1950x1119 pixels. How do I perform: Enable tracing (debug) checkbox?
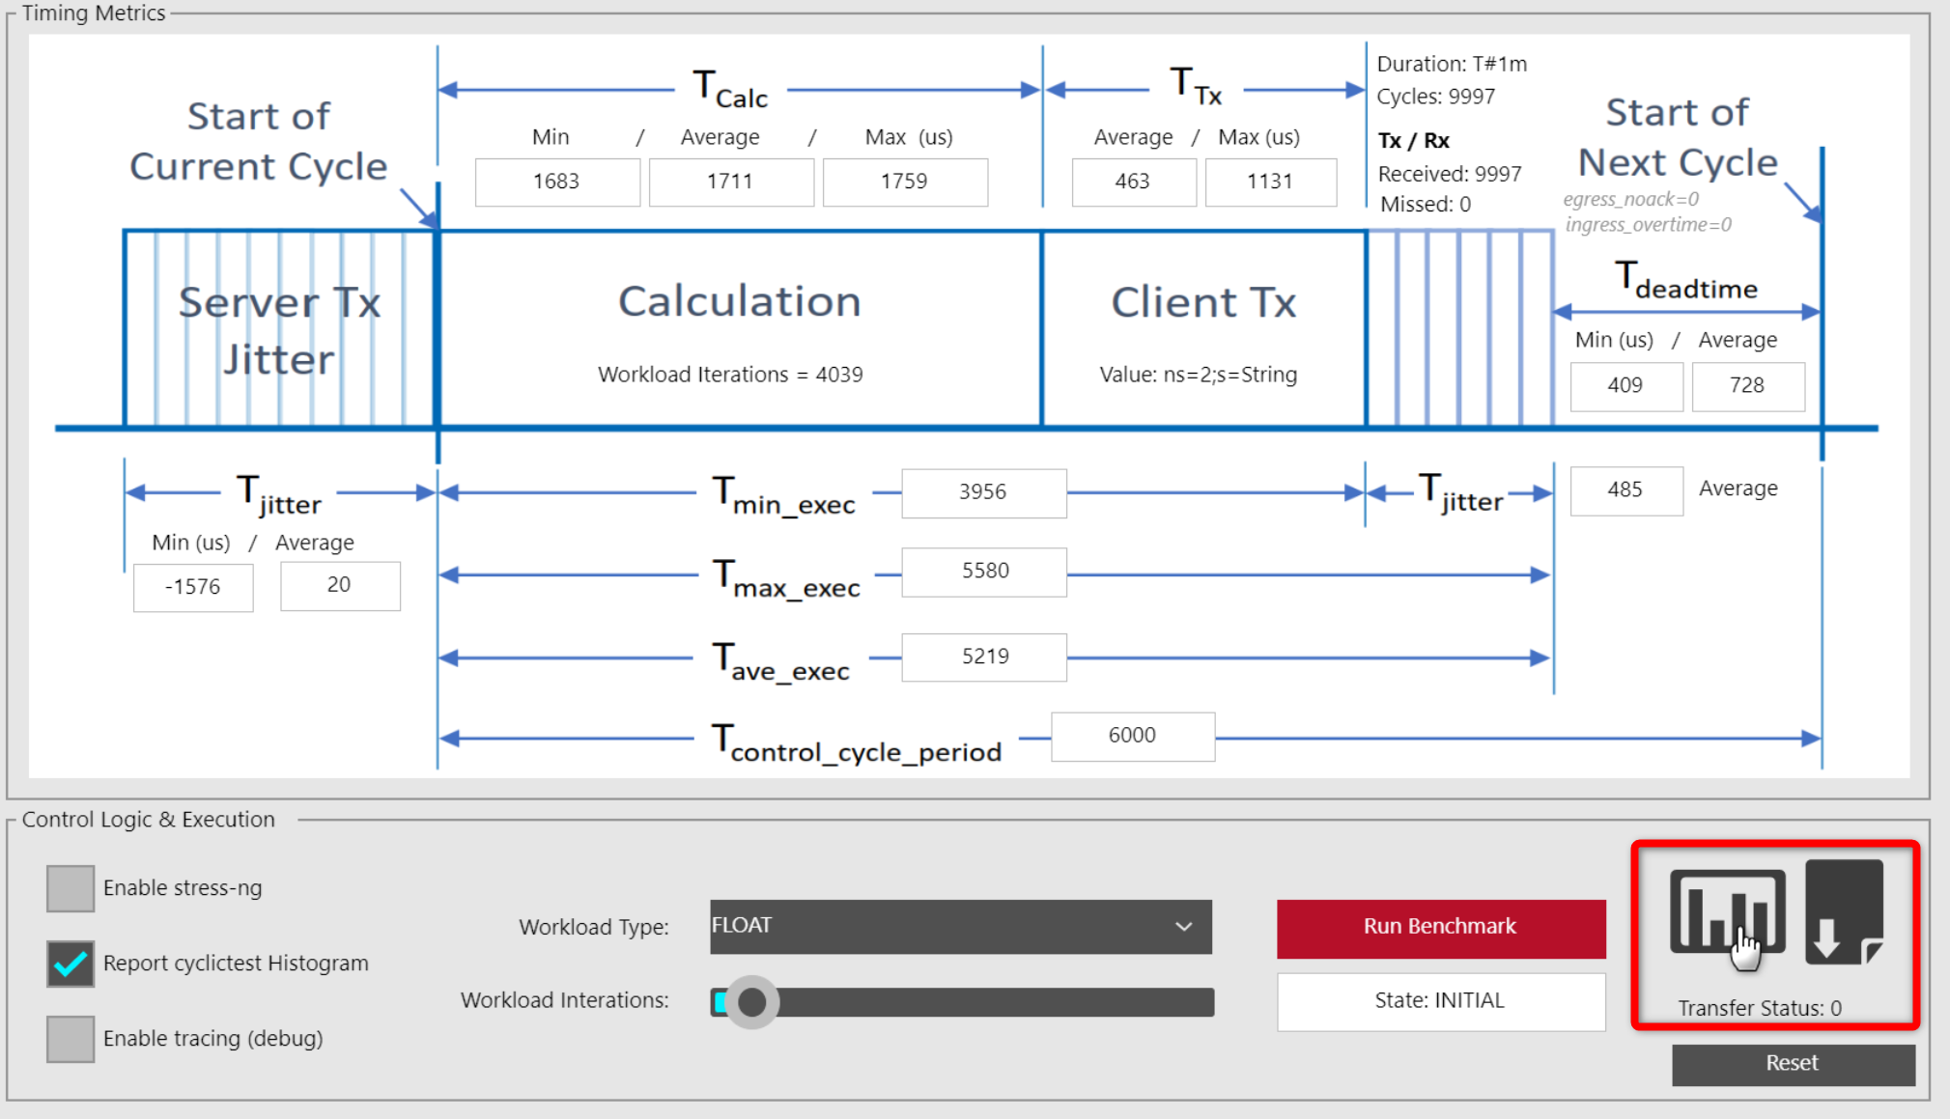coord(71,1039)
